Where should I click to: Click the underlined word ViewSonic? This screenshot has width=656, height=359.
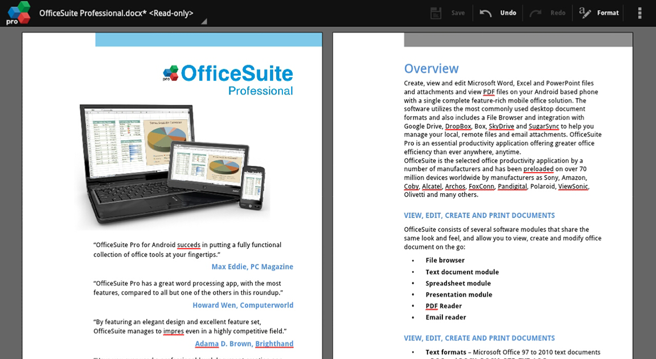pyautogui.click(x=573, y=186)
